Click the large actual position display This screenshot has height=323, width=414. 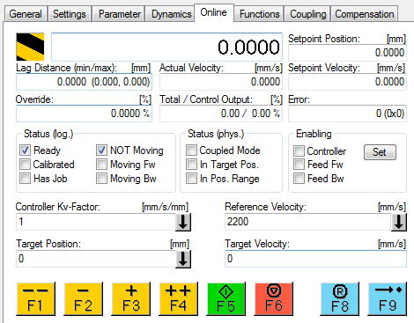click(x=166, y=47)
